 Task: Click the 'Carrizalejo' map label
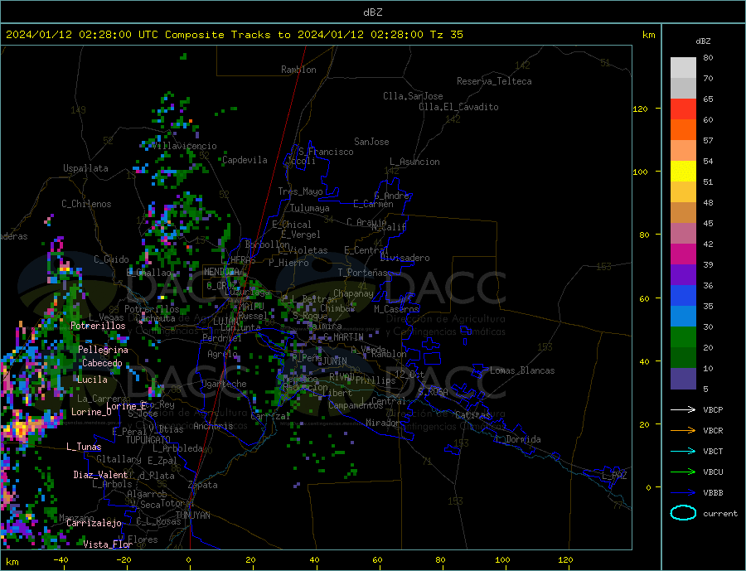(x=94, y=523)
